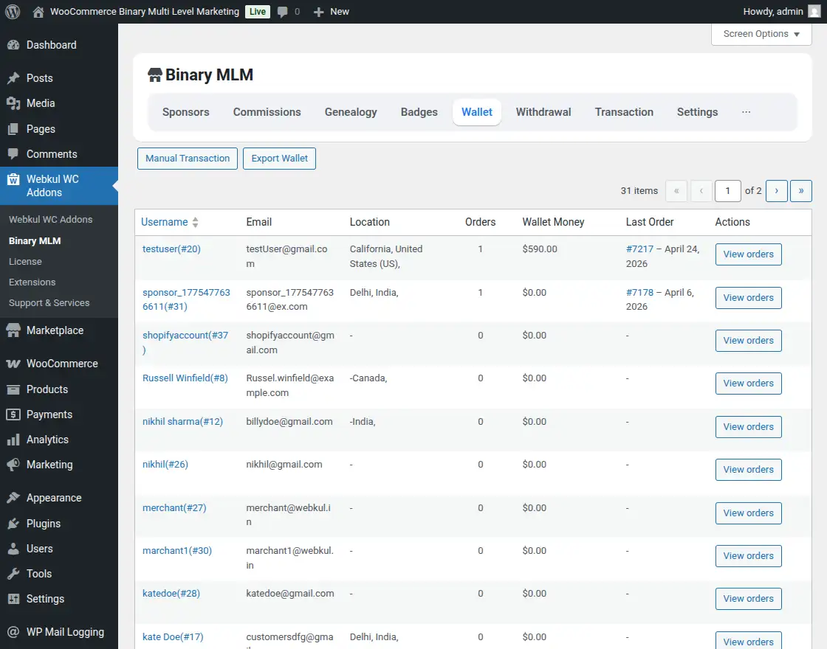
Task: Click the 31 items count text
Action: point(639,191)
